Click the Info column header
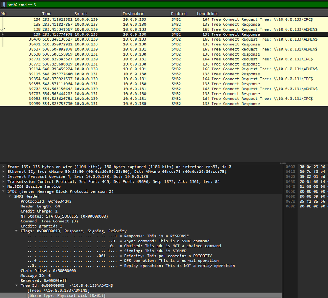328x298 pixels. point(269,14)
